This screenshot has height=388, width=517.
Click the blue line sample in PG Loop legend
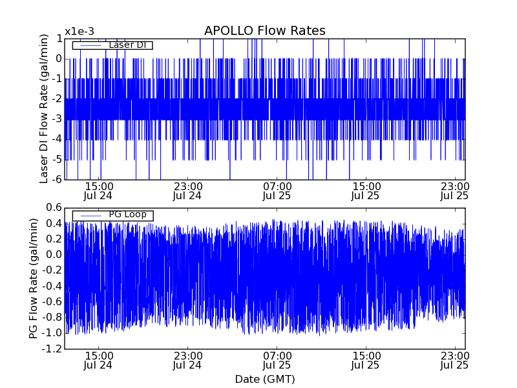(x=89, y=215)
